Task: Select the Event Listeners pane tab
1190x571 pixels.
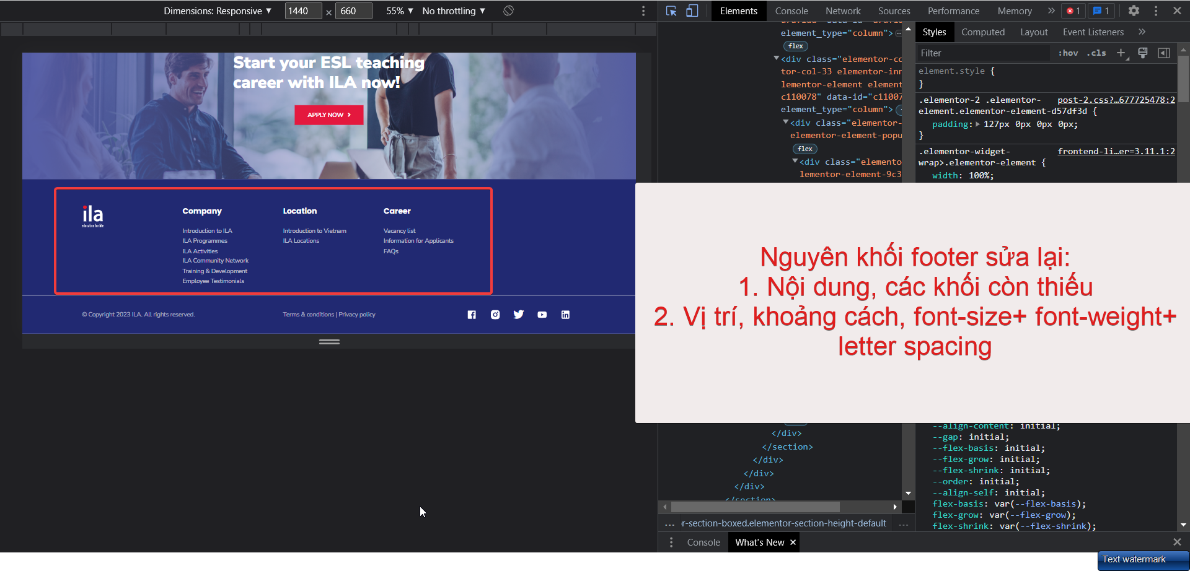Action: point(1093,32)
